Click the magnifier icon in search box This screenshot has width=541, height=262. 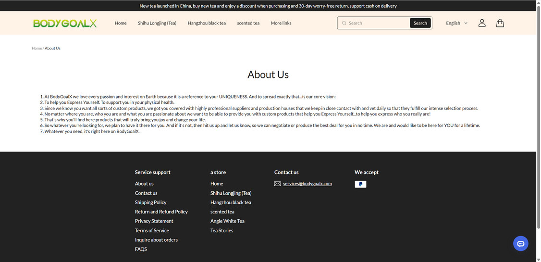[344, 23]
